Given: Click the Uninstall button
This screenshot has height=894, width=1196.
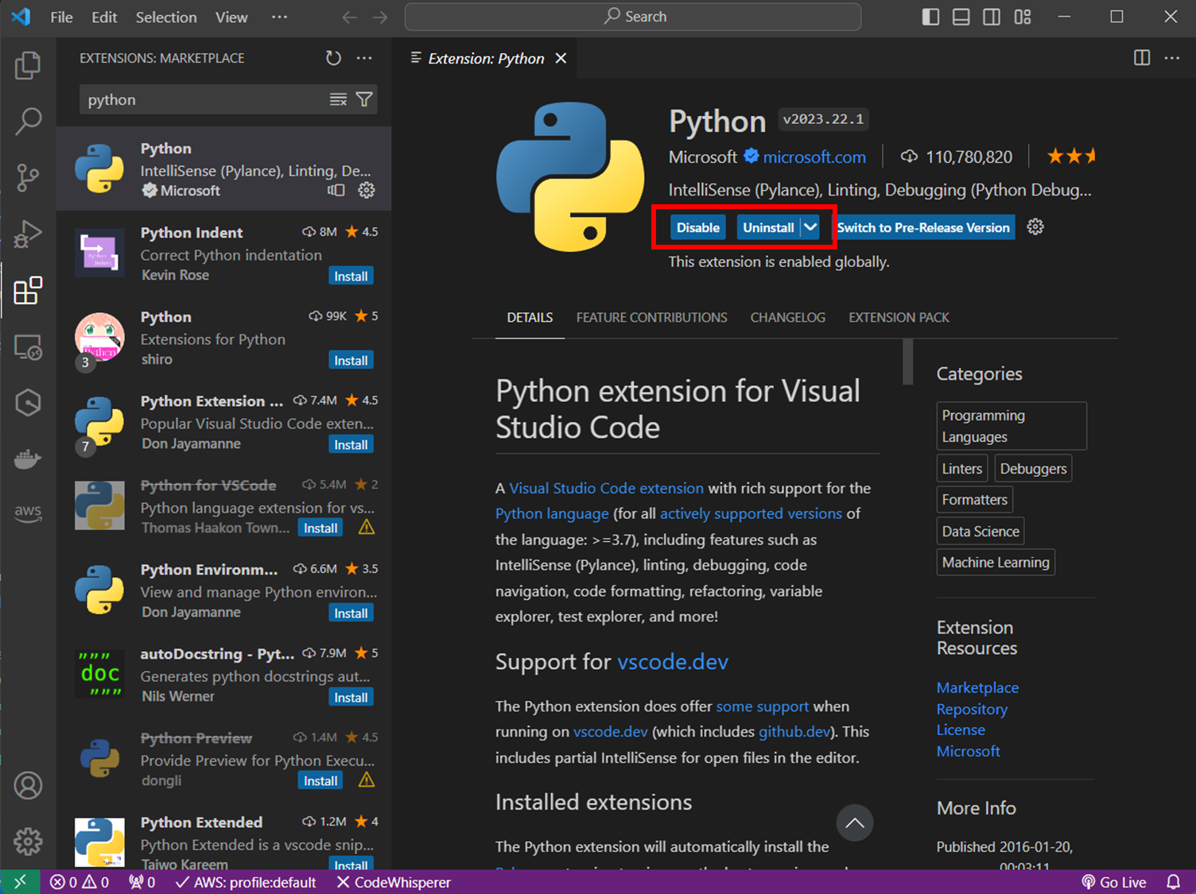Looking at the screenshot, I should point(768,227).
